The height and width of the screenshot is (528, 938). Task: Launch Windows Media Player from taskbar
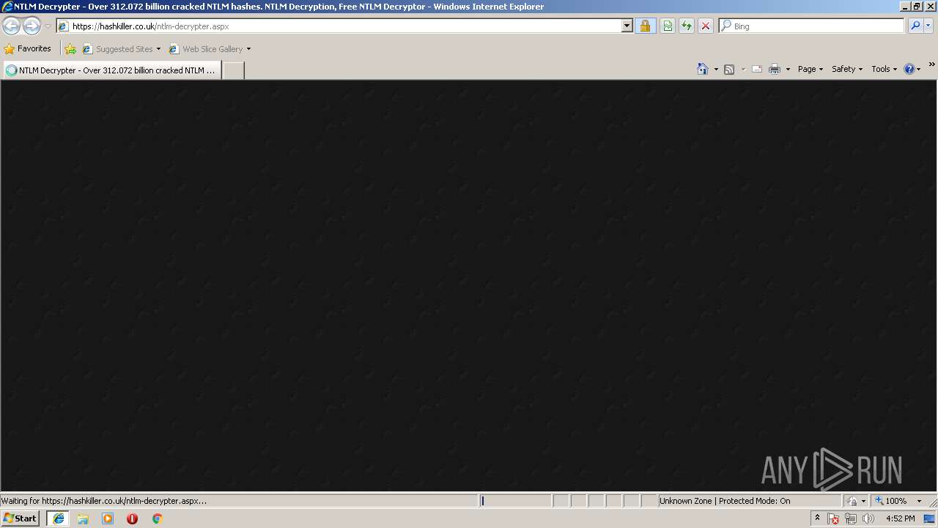108,518
